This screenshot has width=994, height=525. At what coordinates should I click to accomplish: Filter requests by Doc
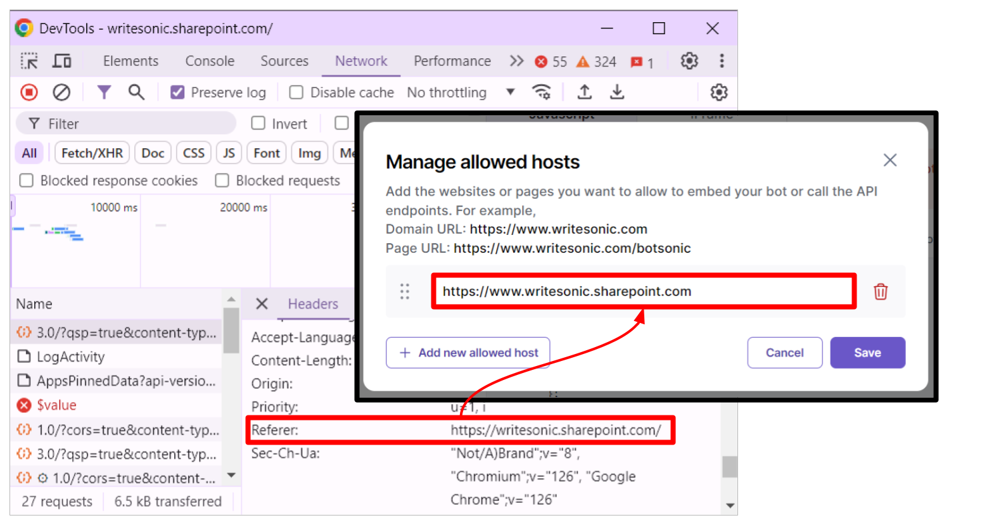(153, 153)
